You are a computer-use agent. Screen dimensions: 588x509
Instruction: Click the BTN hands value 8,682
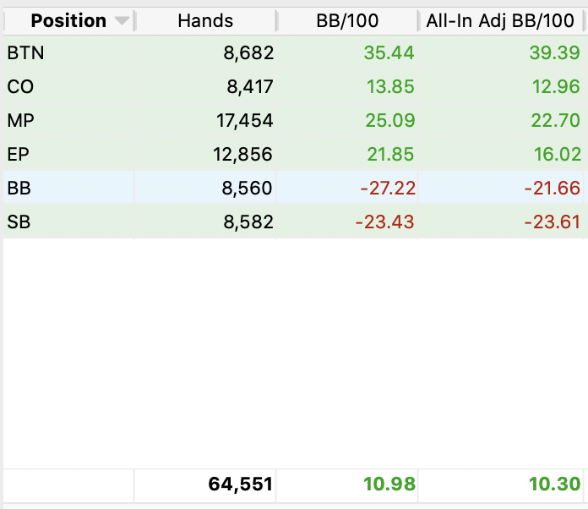tap(247, 54)
